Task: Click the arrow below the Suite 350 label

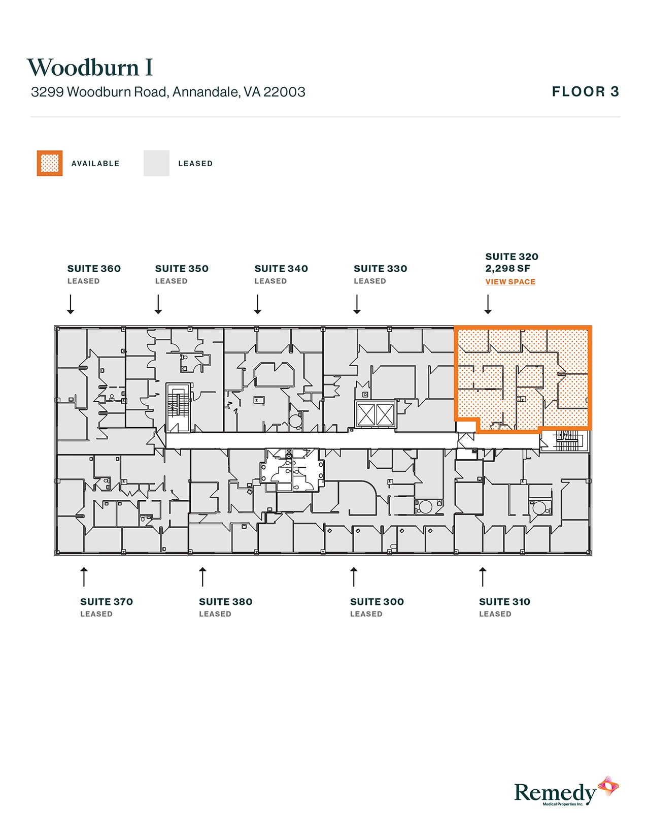Action: (158, 304)
